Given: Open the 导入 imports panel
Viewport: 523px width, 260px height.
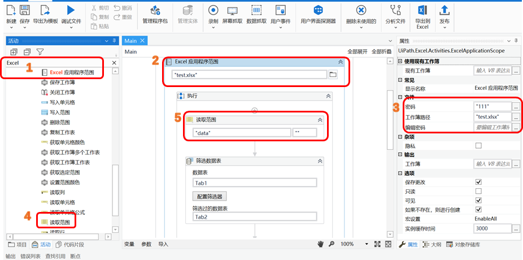Looking at the screenshot, I should coord(163,244).
